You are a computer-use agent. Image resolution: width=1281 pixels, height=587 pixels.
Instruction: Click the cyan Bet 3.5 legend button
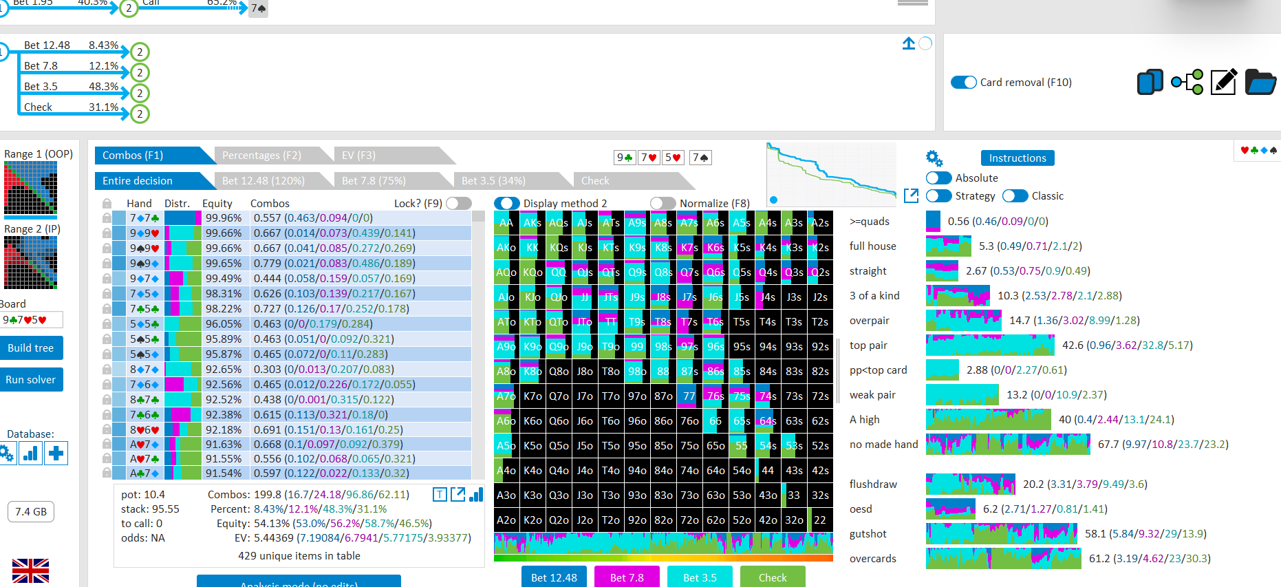coord(700,577)
